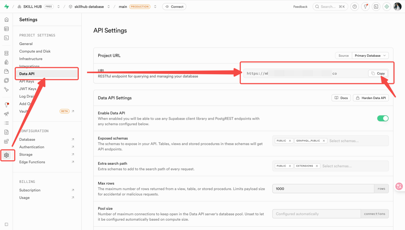Open the inline SQL terminal icon in header
The width and height of the screenshot is (405, 230).
376,7
